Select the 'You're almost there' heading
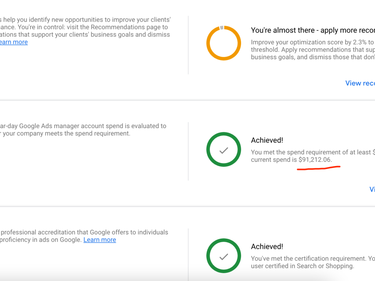The image size is (375, 281). coord(313,30)
